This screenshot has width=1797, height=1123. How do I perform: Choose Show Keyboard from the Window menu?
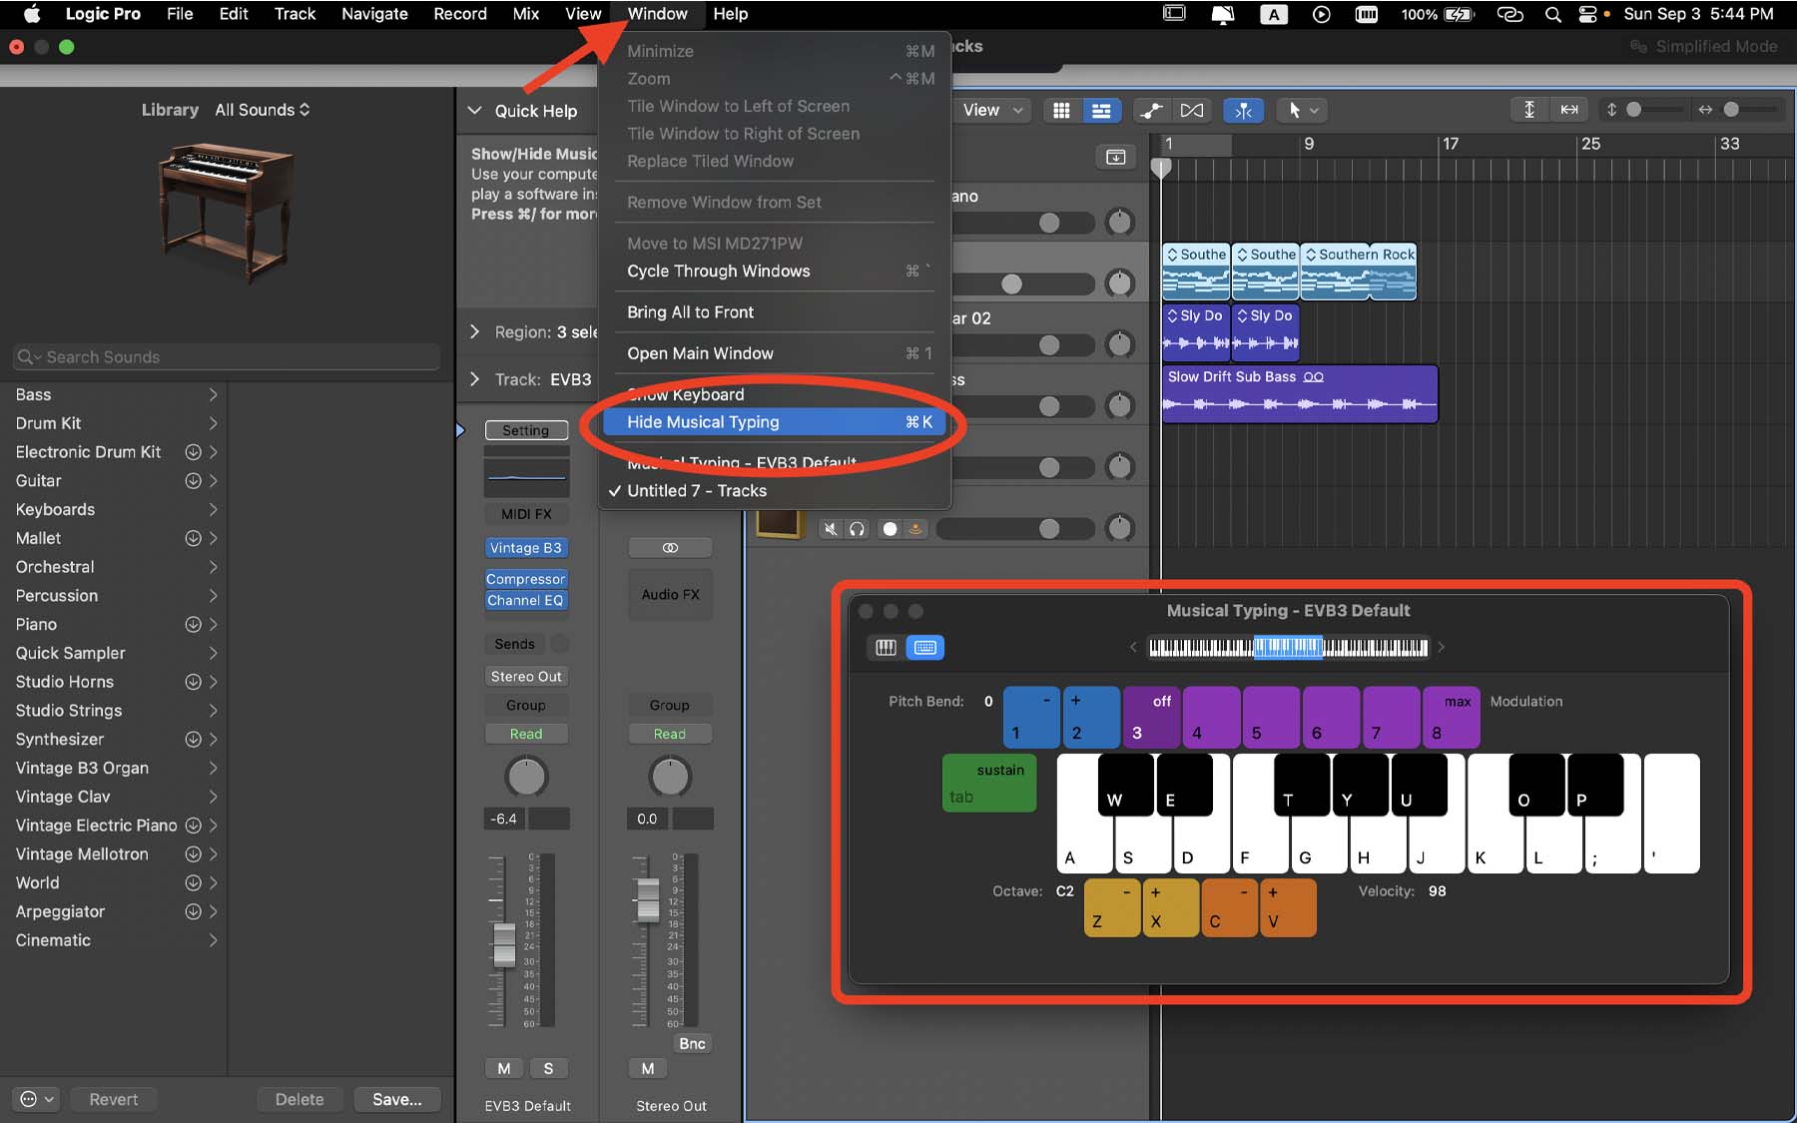(774, 394)
